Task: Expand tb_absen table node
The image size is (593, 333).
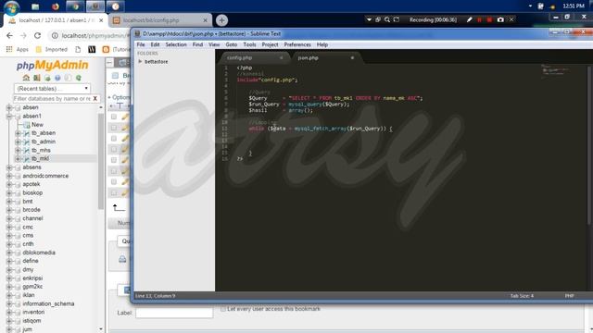Action: click(18, 133)
